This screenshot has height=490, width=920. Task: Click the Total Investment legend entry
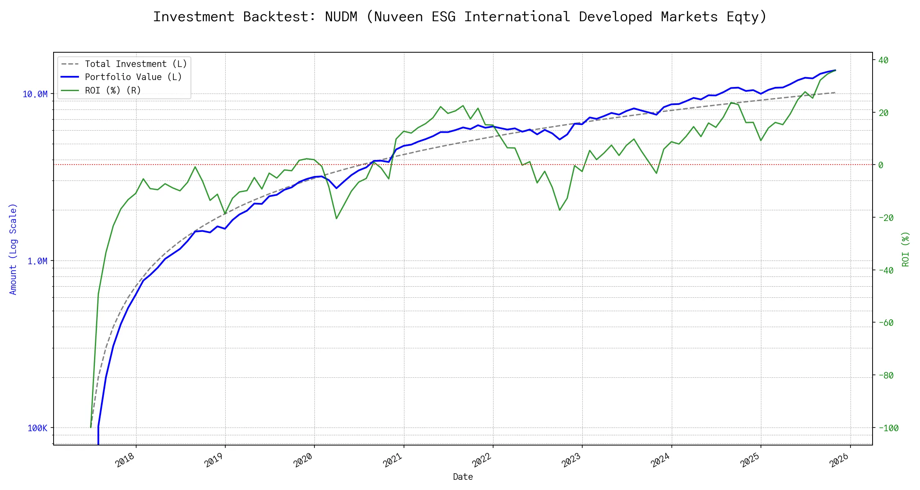[x=136, y=64]
